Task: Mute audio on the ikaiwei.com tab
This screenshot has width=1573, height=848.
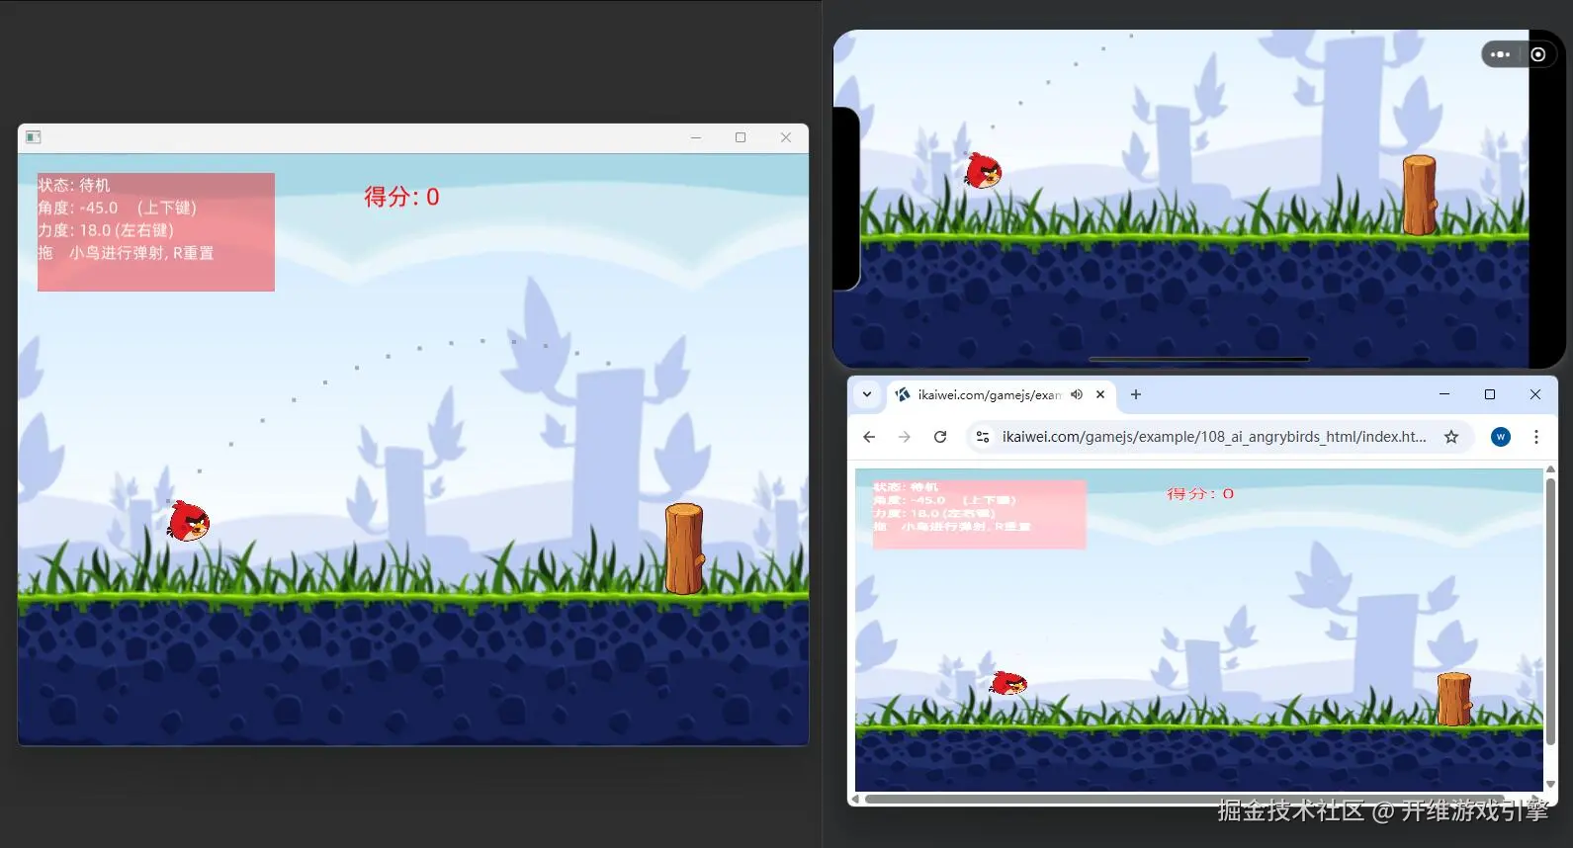Action: 1077,394
